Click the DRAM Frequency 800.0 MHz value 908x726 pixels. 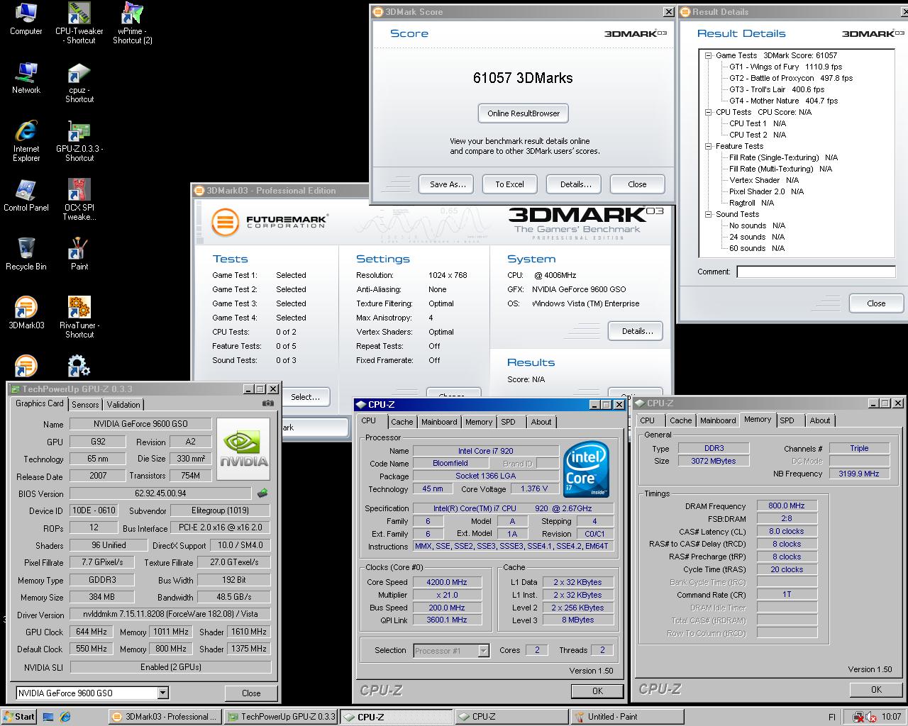pyautogui.click(x=787, y=506)
